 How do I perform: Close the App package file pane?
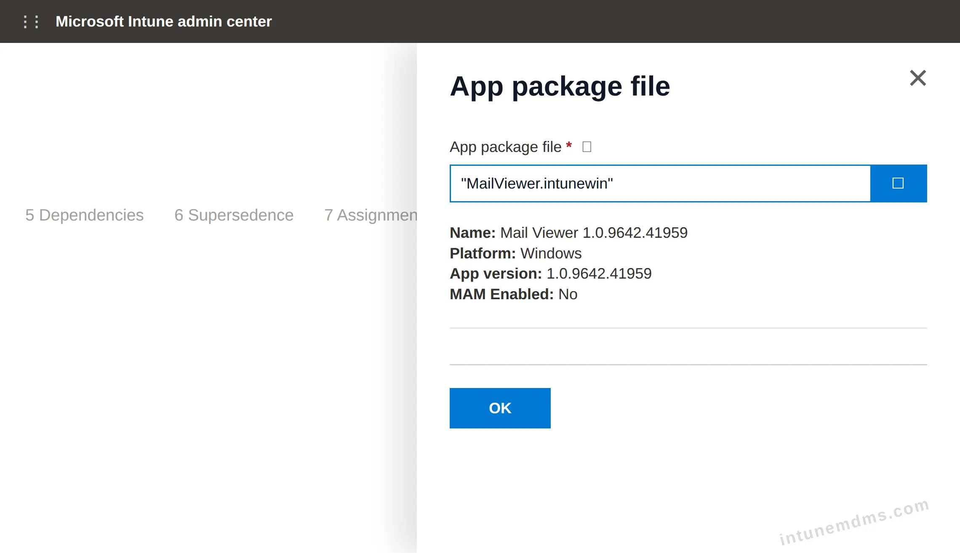tap(918, 78)
